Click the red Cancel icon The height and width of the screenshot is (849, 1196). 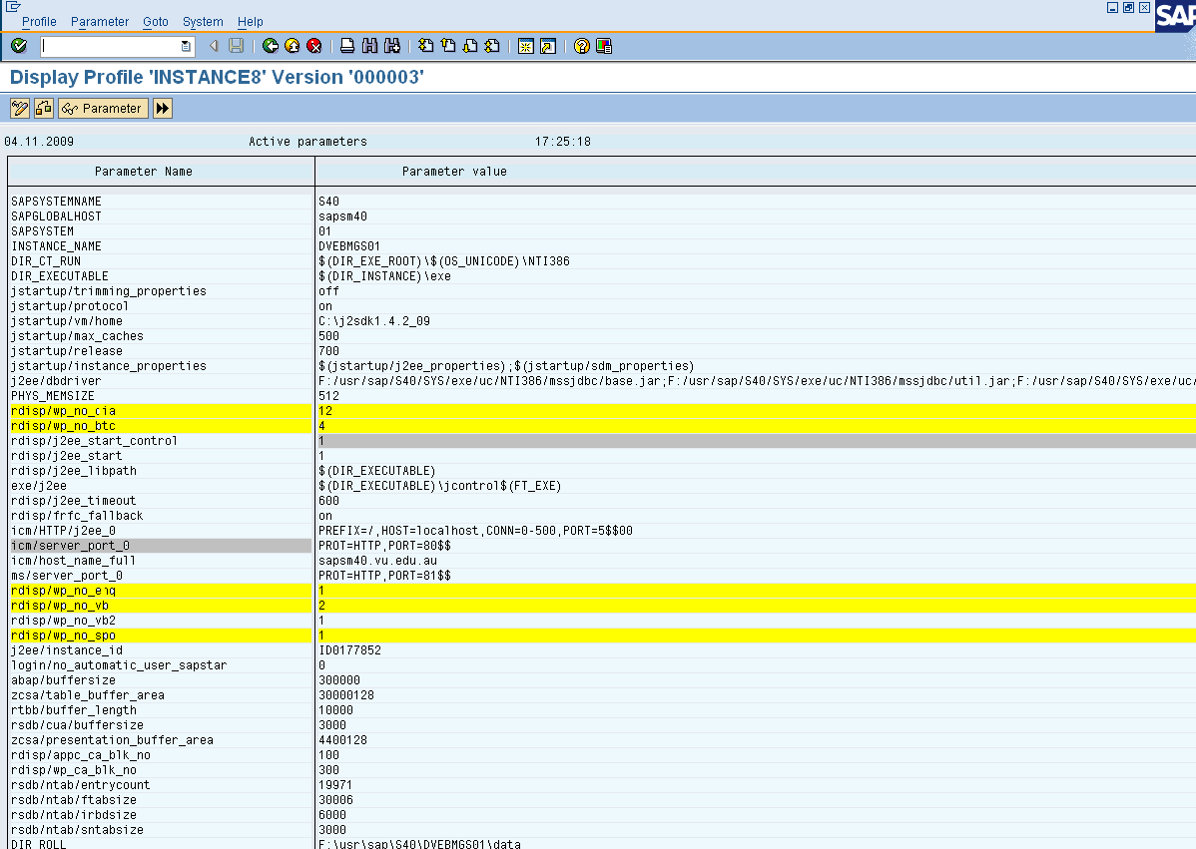pyautogui.click(x=313, y=46)
